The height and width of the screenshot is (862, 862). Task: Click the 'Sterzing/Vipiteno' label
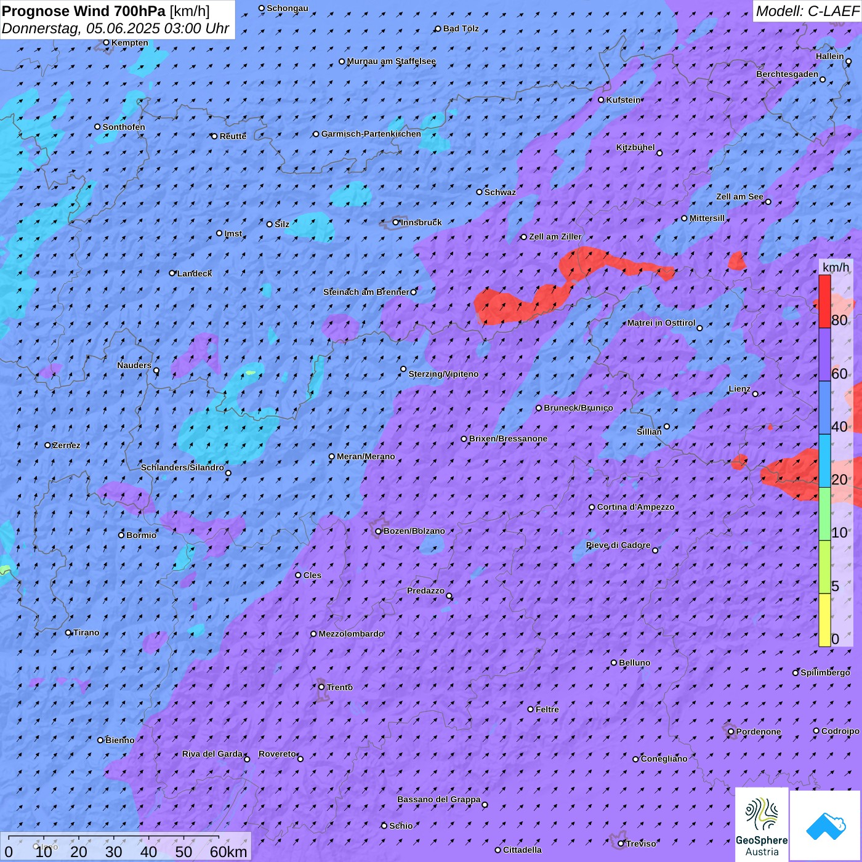(443, 374)
